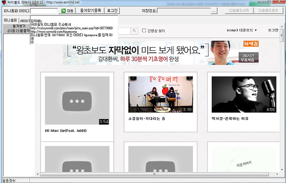Click the application heart icon in title bar
Viewport: 286px width, 183px height.
(x=4, y=2)
